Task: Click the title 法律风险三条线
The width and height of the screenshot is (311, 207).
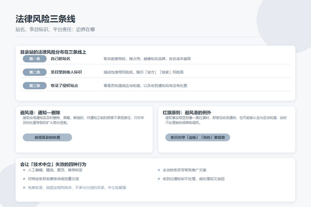Action: click(46, 19)
